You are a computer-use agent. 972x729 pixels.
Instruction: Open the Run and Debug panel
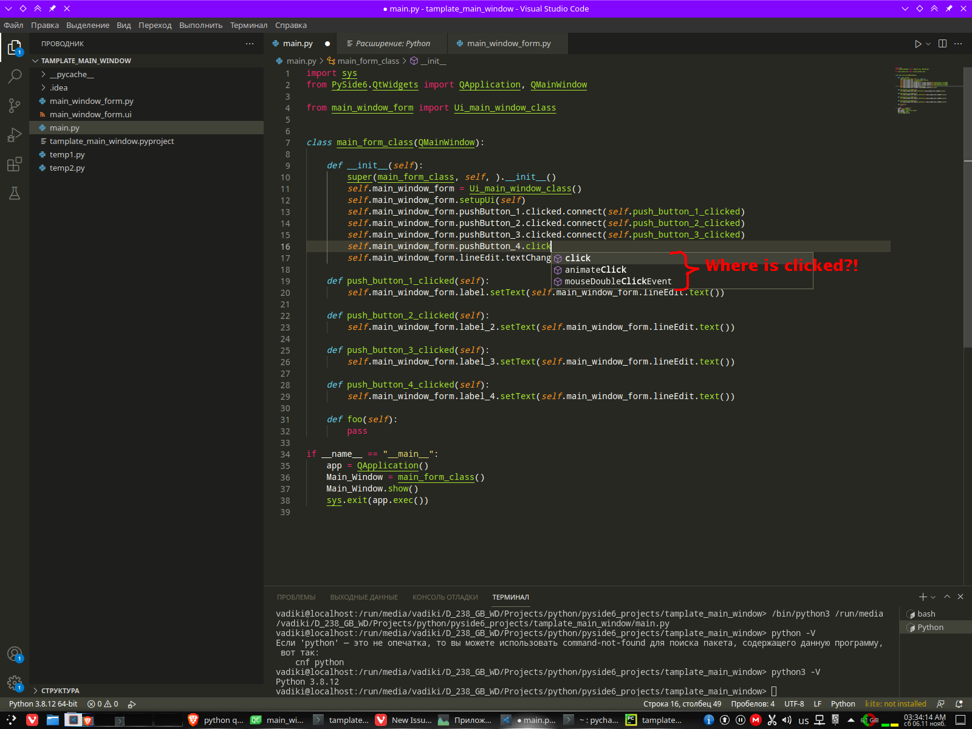tap(14, 134)
